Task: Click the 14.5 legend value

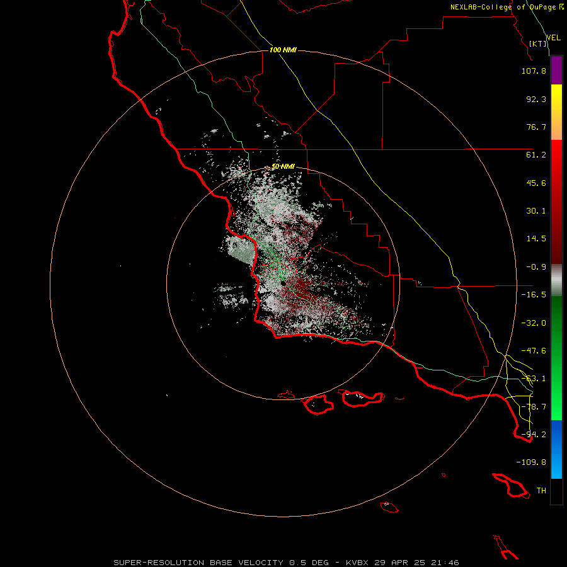Action: (x=536, y=239)
